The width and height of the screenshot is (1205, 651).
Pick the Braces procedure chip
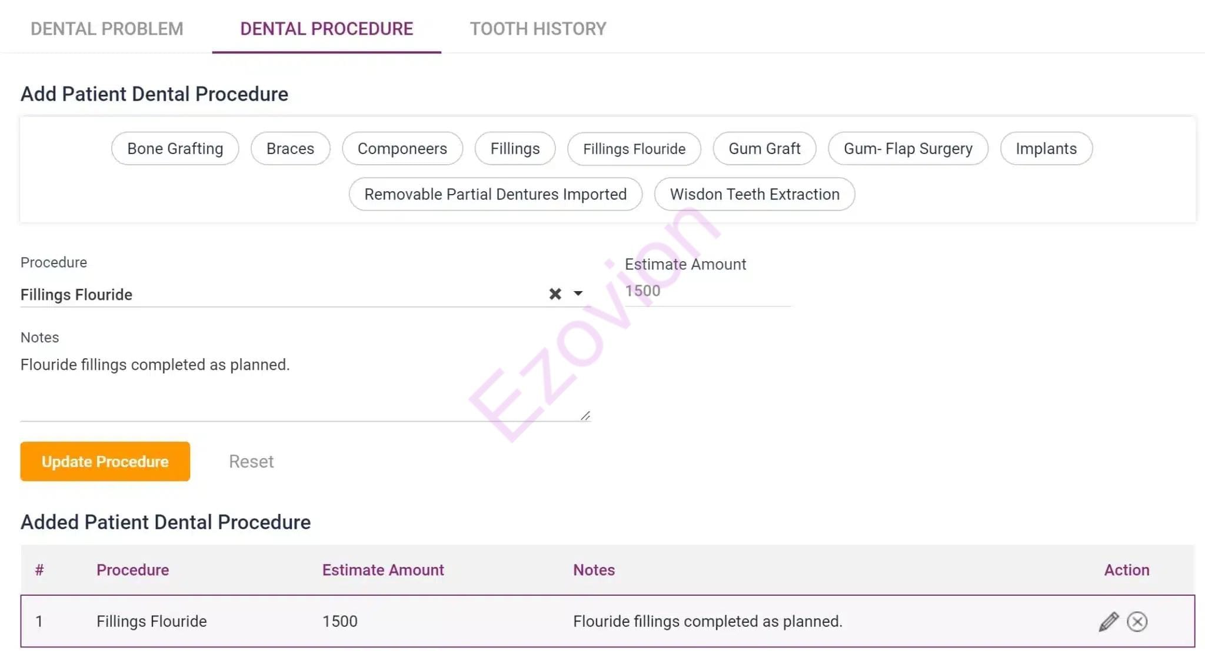tap(290, 149)
